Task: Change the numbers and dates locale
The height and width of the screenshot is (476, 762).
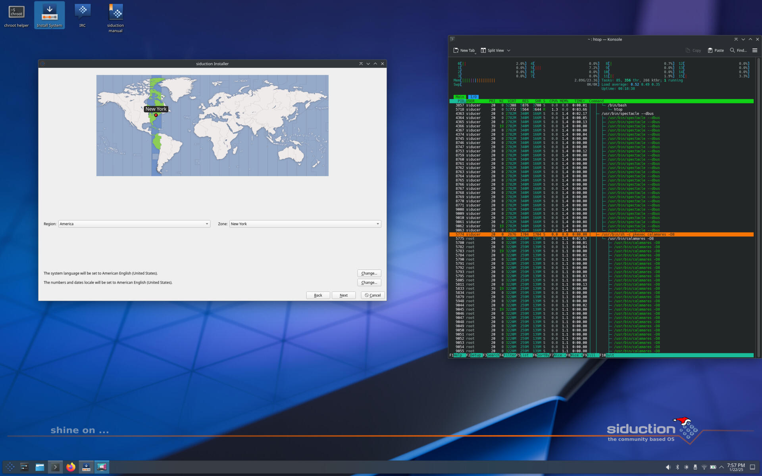Action: point(369,282)
